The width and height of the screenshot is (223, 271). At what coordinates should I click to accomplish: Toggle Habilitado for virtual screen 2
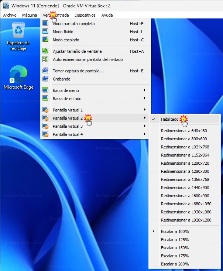[x=185, y=119]
